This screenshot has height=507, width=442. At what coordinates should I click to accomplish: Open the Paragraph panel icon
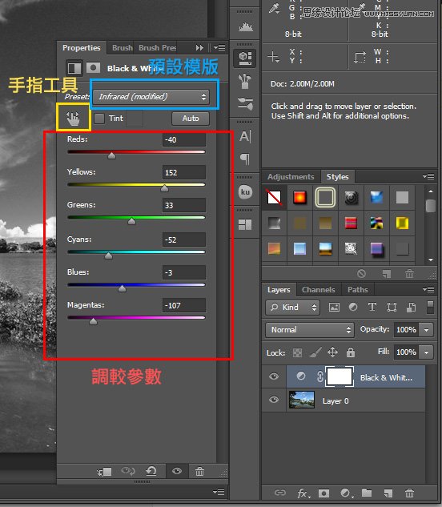point(245,159)
